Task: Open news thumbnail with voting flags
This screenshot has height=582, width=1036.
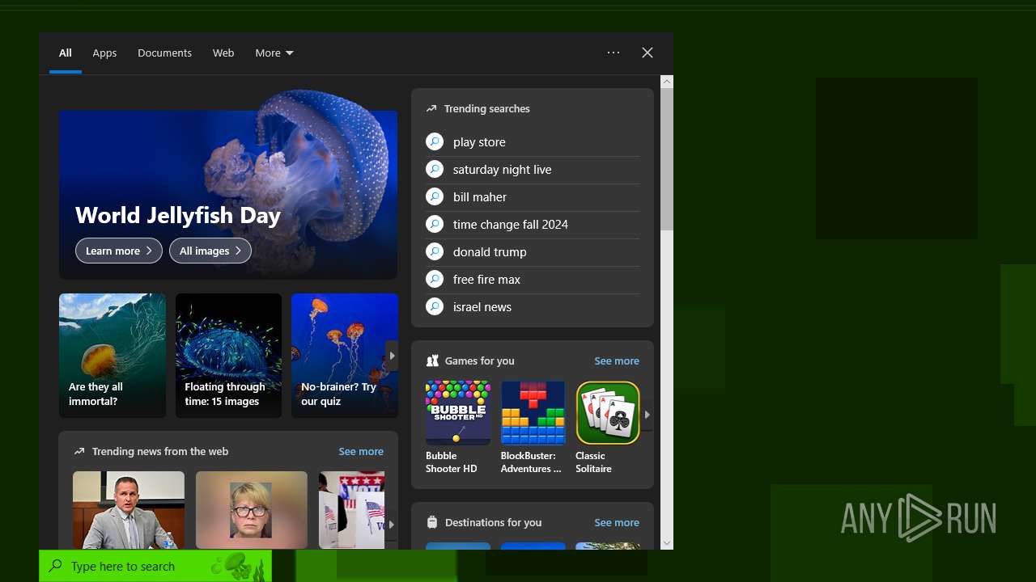Action: (x=352, y=510)
